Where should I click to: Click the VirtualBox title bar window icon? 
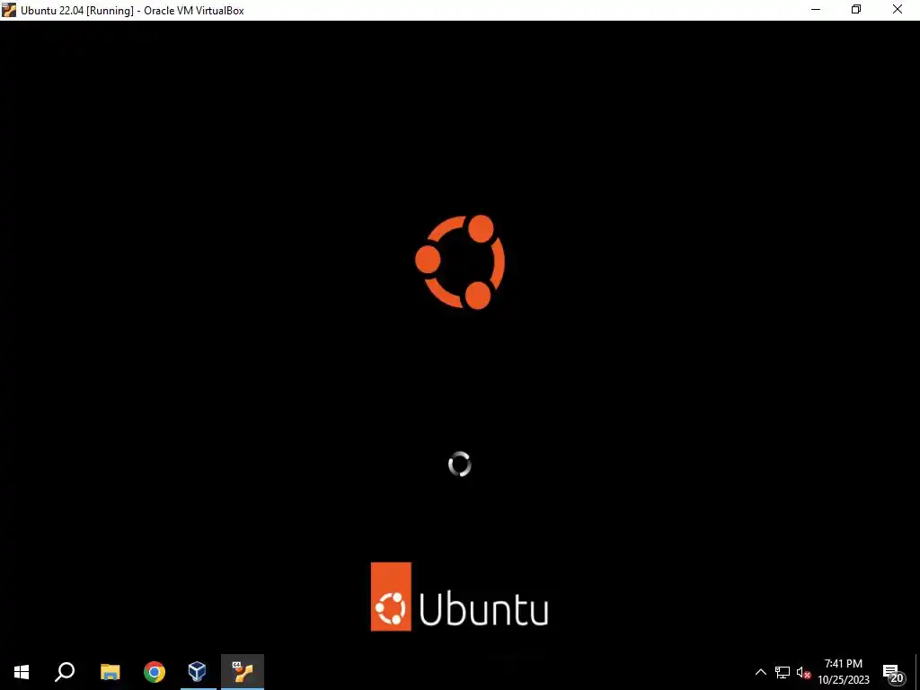[9, 10]
